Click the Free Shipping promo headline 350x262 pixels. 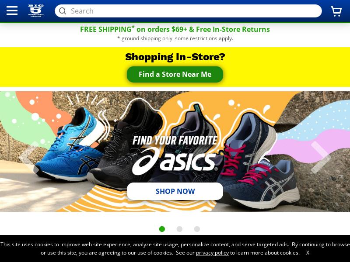pyautogui.click(x=175, y=29)
